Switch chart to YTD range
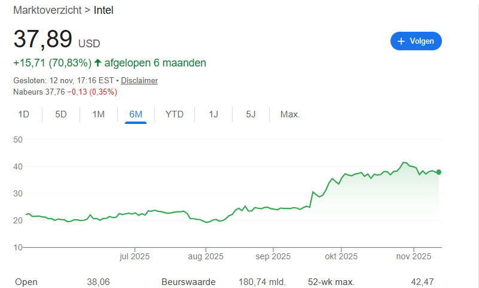Image resolution: width=479 pixels, height=288 pixels. [175, 114]
